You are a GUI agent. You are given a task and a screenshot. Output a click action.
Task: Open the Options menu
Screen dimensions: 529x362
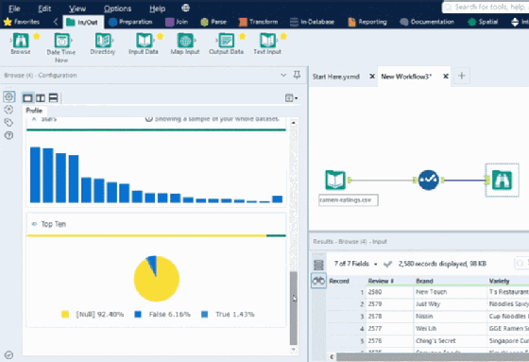(x=117, y=9)
